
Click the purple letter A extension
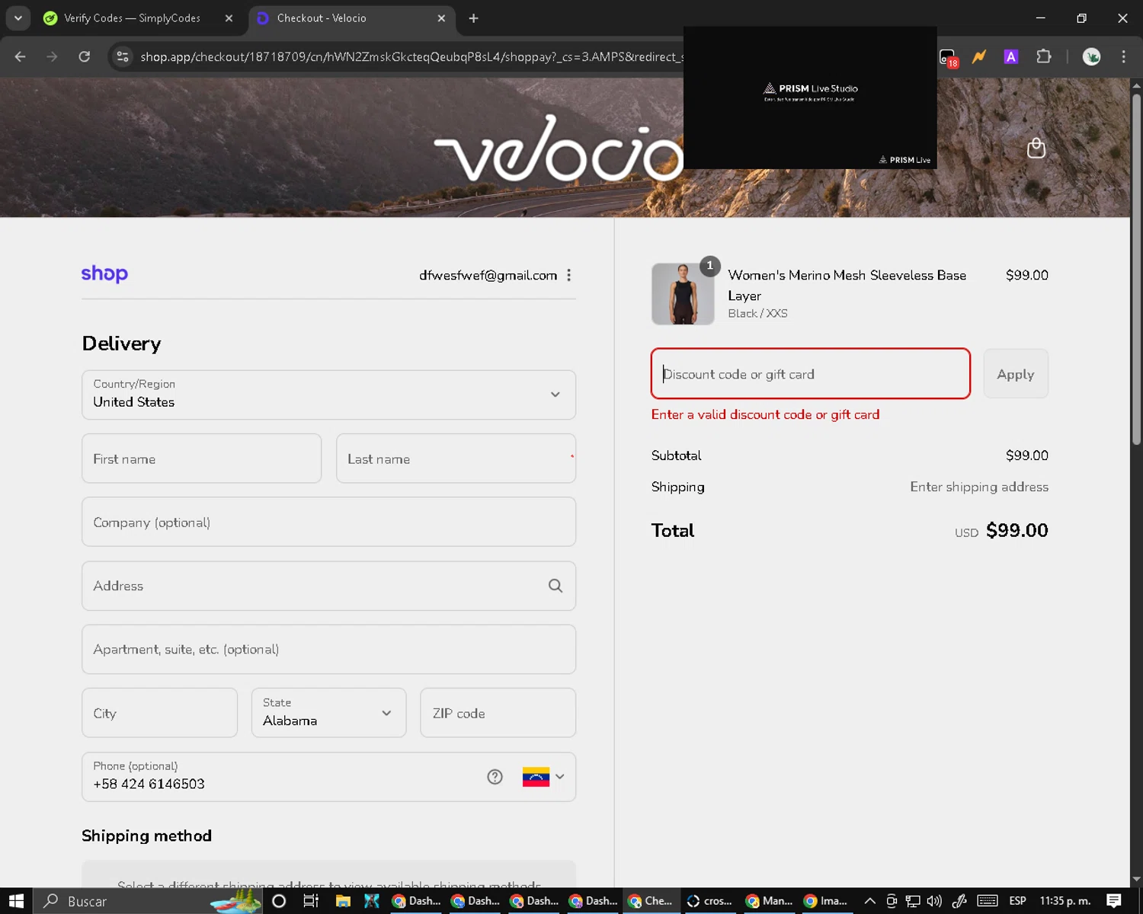pyautogui.click(x=1011, y=56)
